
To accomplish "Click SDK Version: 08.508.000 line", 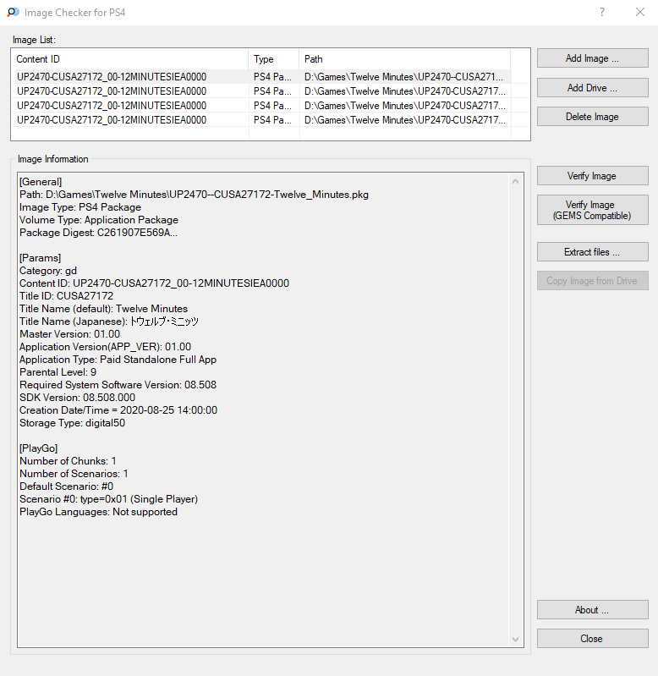I will click(x=77, y=398).
